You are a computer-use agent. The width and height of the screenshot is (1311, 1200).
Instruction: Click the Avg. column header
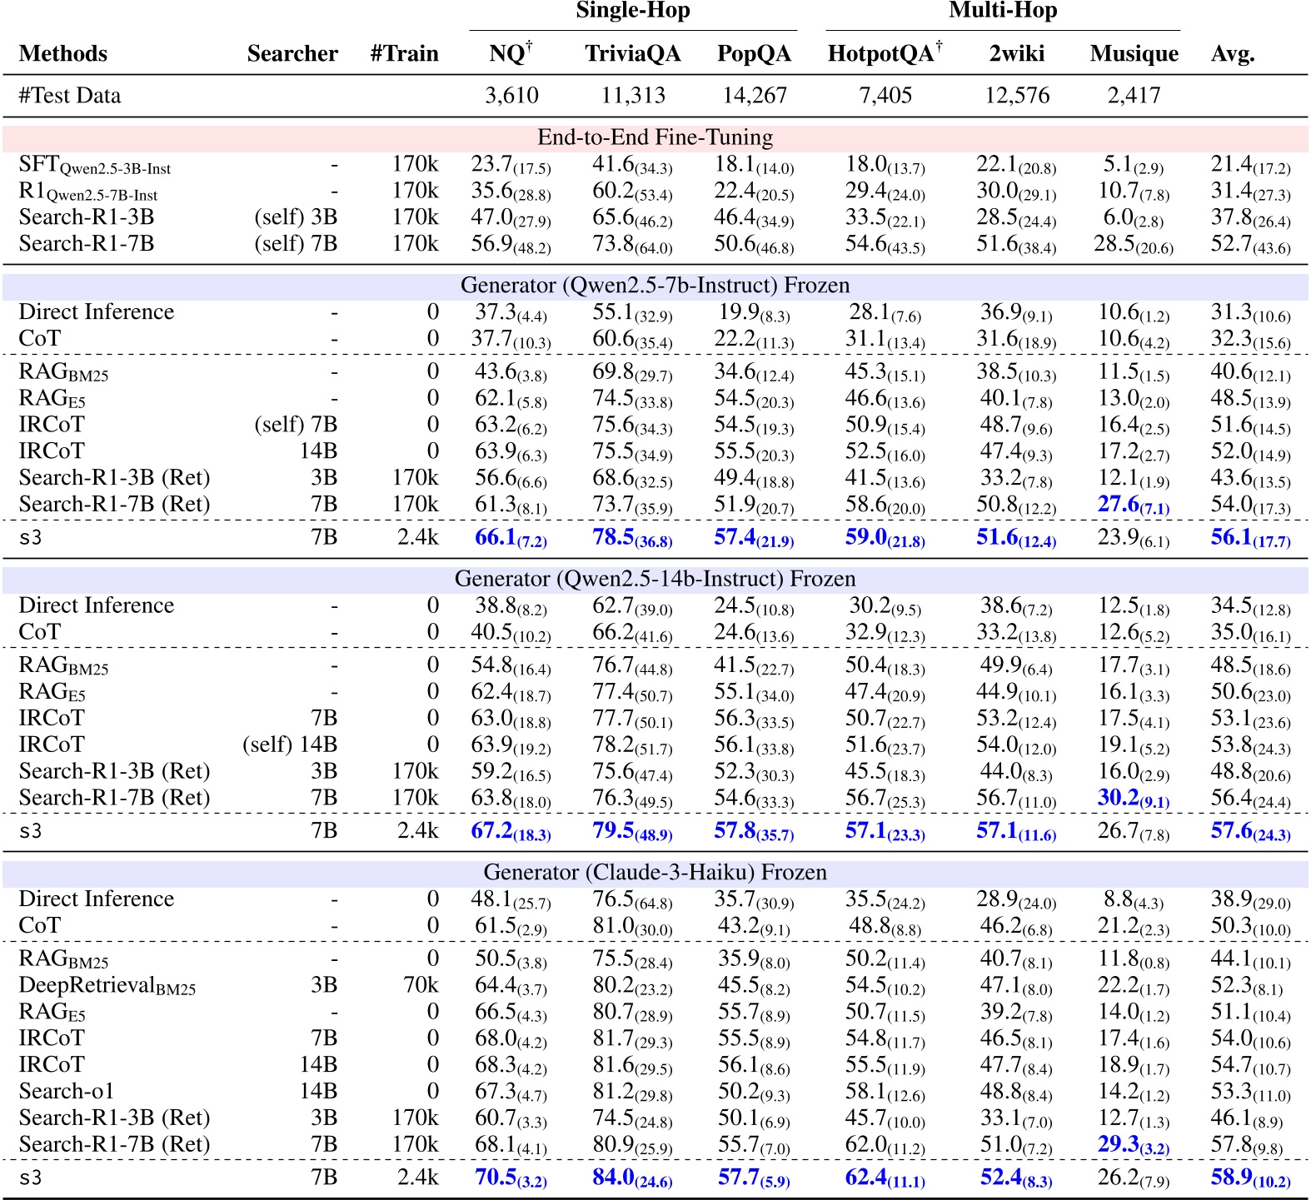pos(1233,54)
